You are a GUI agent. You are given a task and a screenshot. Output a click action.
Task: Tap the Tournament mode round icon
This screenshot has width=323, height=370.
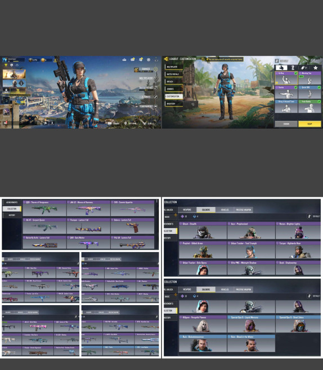pos(156,106)
